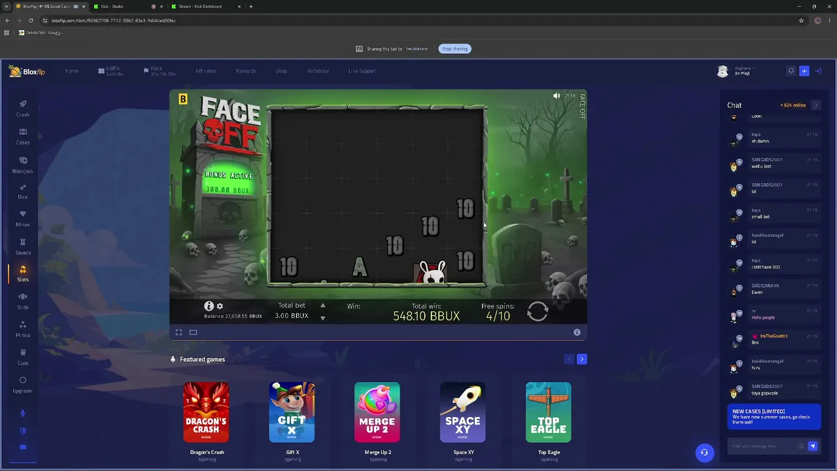Open the chat emoji picker
The width and height of the screenshot is (837, 471).
tap(801, 446)
